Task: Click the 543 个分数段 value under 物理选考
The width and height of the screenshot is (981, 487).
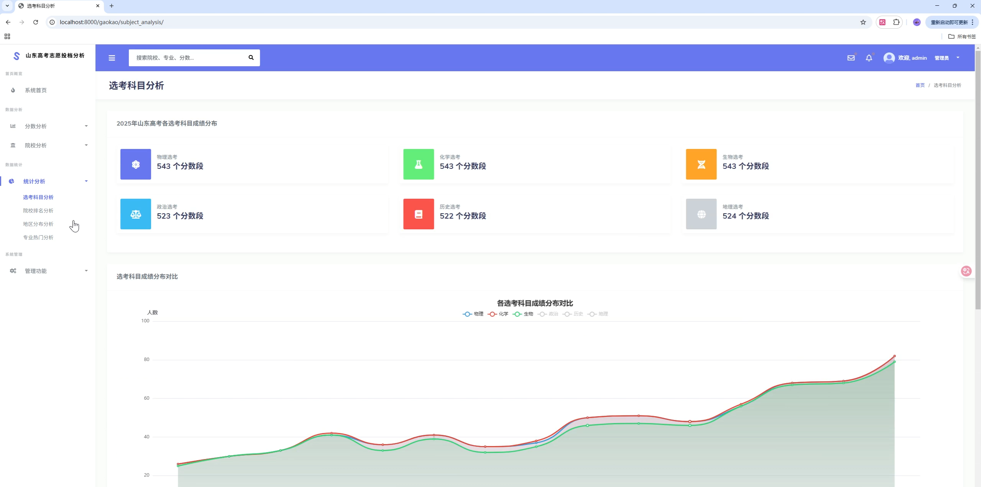Action: tap(180, 166)
